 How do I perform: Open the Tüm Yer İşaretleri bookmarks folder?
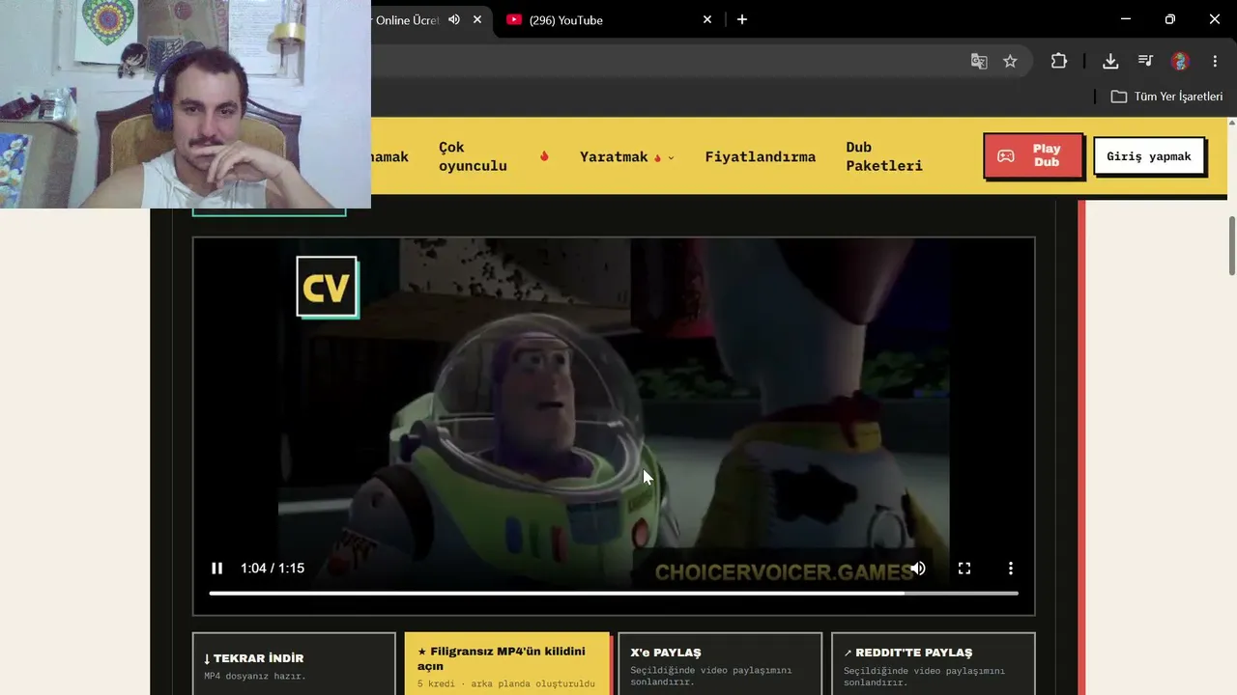tap(1166, 97)
